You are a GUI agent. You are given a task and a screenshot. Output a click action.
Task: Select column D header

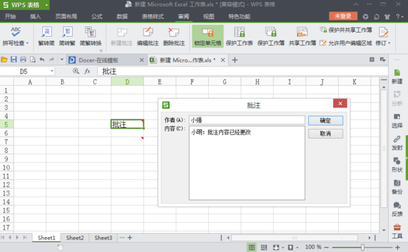click(127, 82)
